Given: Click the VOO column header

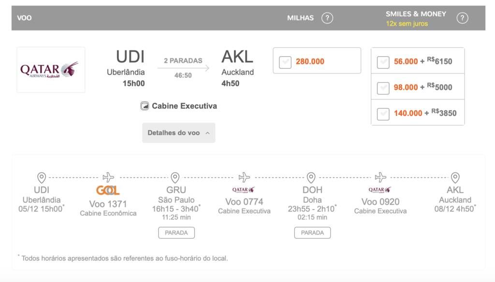Looking at the screenshot, I should click(24, 18).
